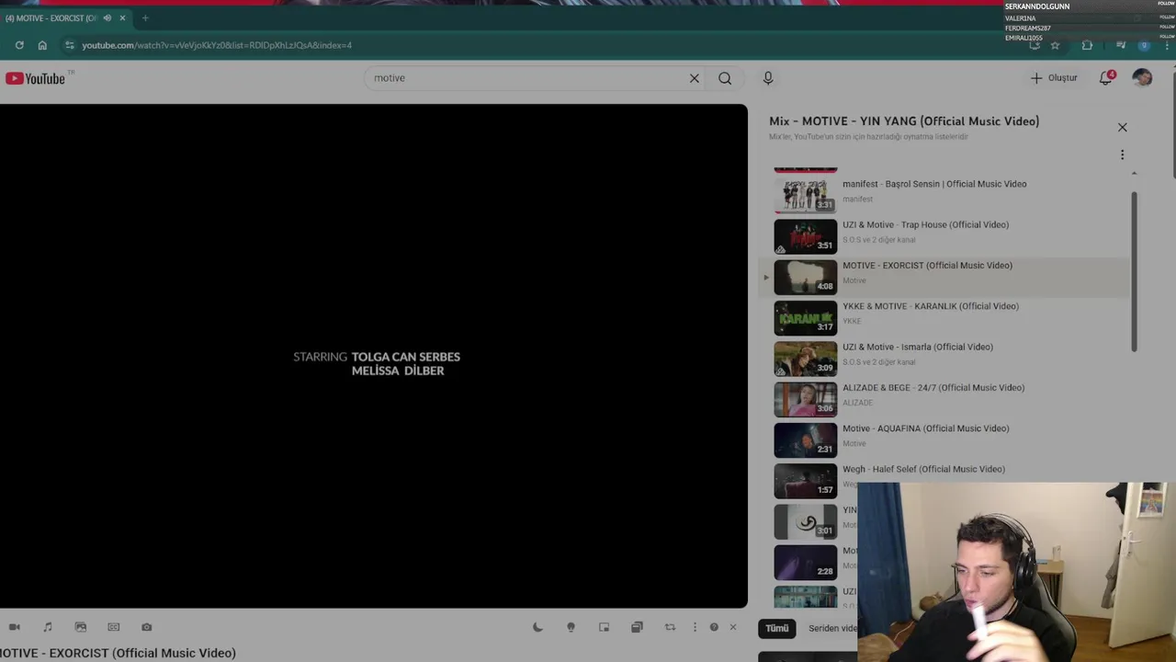
Task: Click channel name ALIZADE under 24/7
Action: point(857,403)
